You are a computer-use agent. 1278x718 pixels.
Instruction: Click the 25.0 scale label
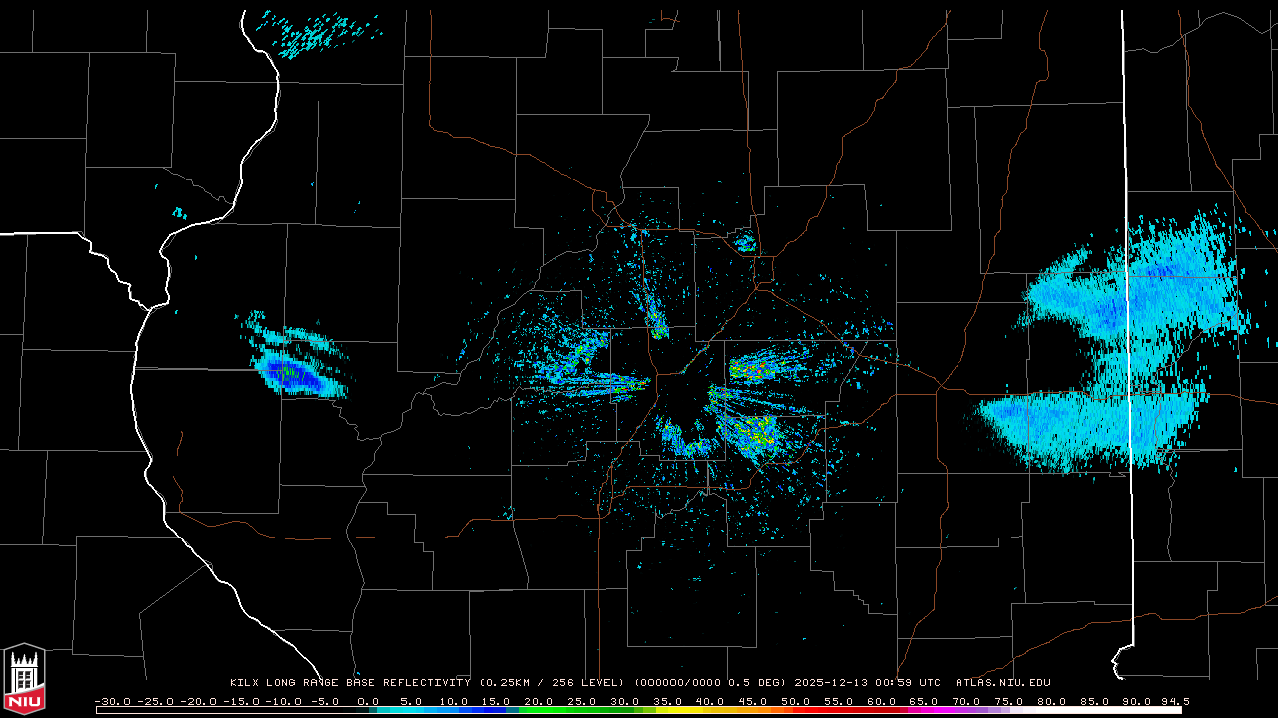(582, 701)
